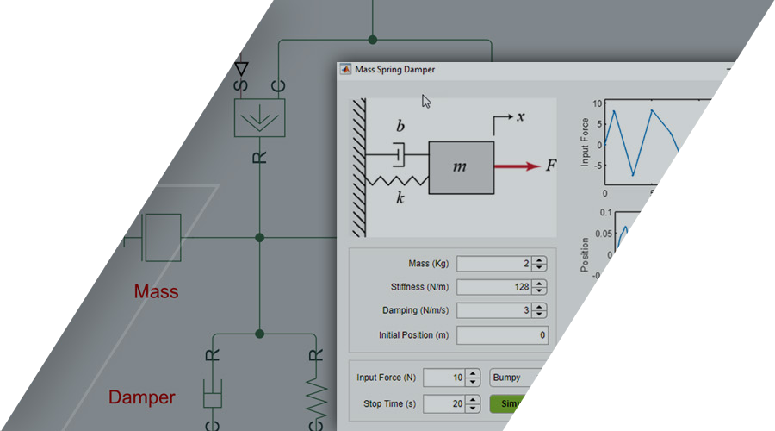Decrease the Mass (Kg) value with down arrow
The height and width of the screenshot is (431, 775).
539,268
